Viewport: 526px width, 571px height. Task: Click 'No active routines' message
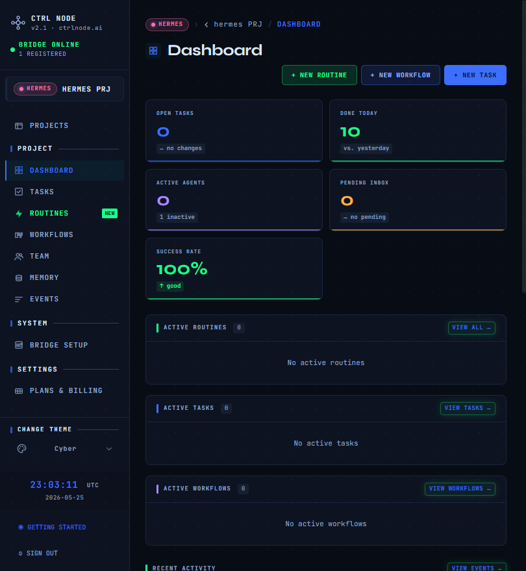(326, 362)
